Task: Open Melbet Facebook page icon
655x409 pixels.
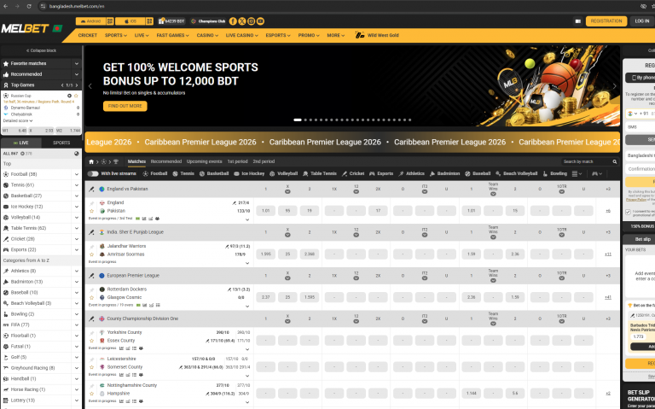Action: click(233, 21)
